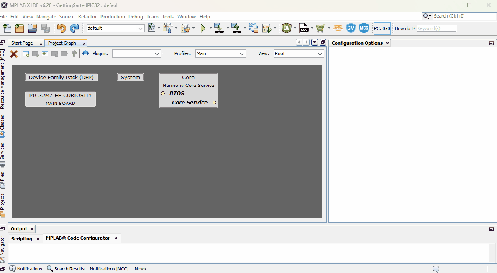The image size is (497, 273).
Task: Click the SRC checkmark icon in the toolbar
Action: click(151, 28)
